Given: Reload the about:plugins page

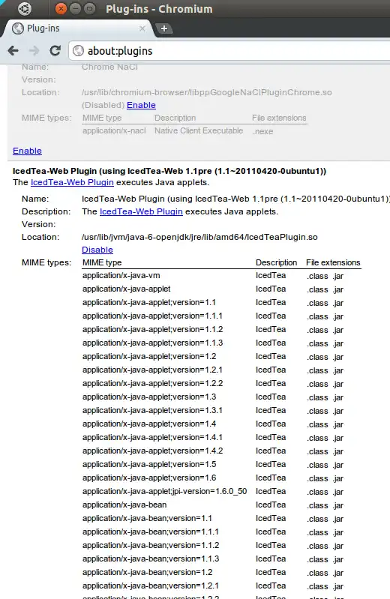Looking at the screenshot, I should 55,50.
